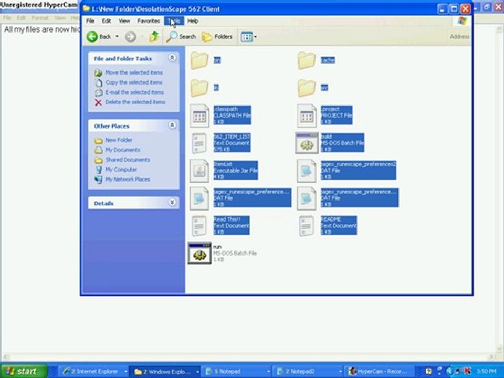Click the green Back arrow button
This screenshot has height=378, width=504.
click(x=92, y=37)
